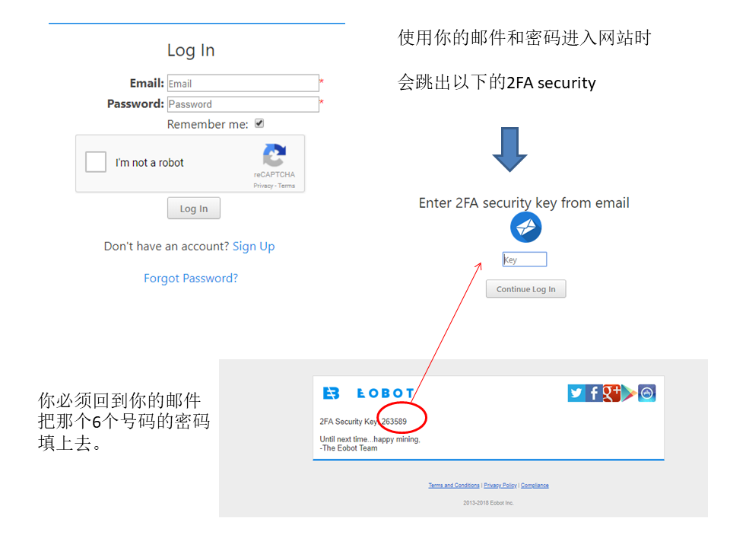
Task: Focus the Password input field
Action: pyautogui.click(x=243, y=104)
